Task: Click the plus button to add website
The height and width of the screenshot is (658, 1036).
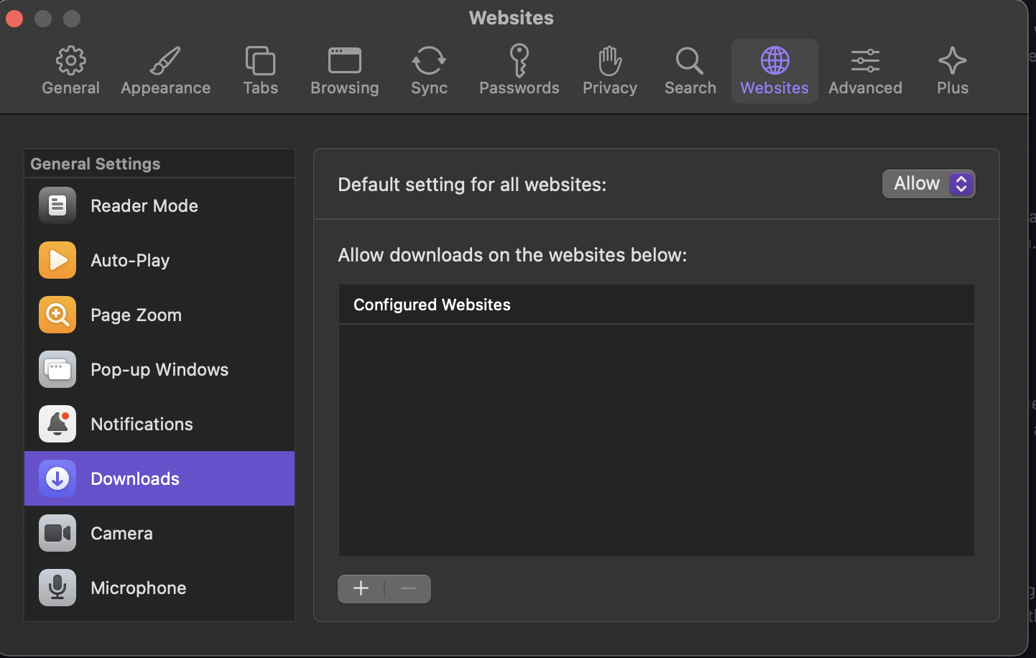Action: pyautogui.click(x=361, y=589)
